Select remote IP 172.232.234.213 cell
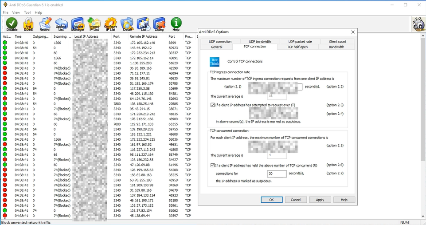Screen dimensions: 426x225 click(142, 53)
